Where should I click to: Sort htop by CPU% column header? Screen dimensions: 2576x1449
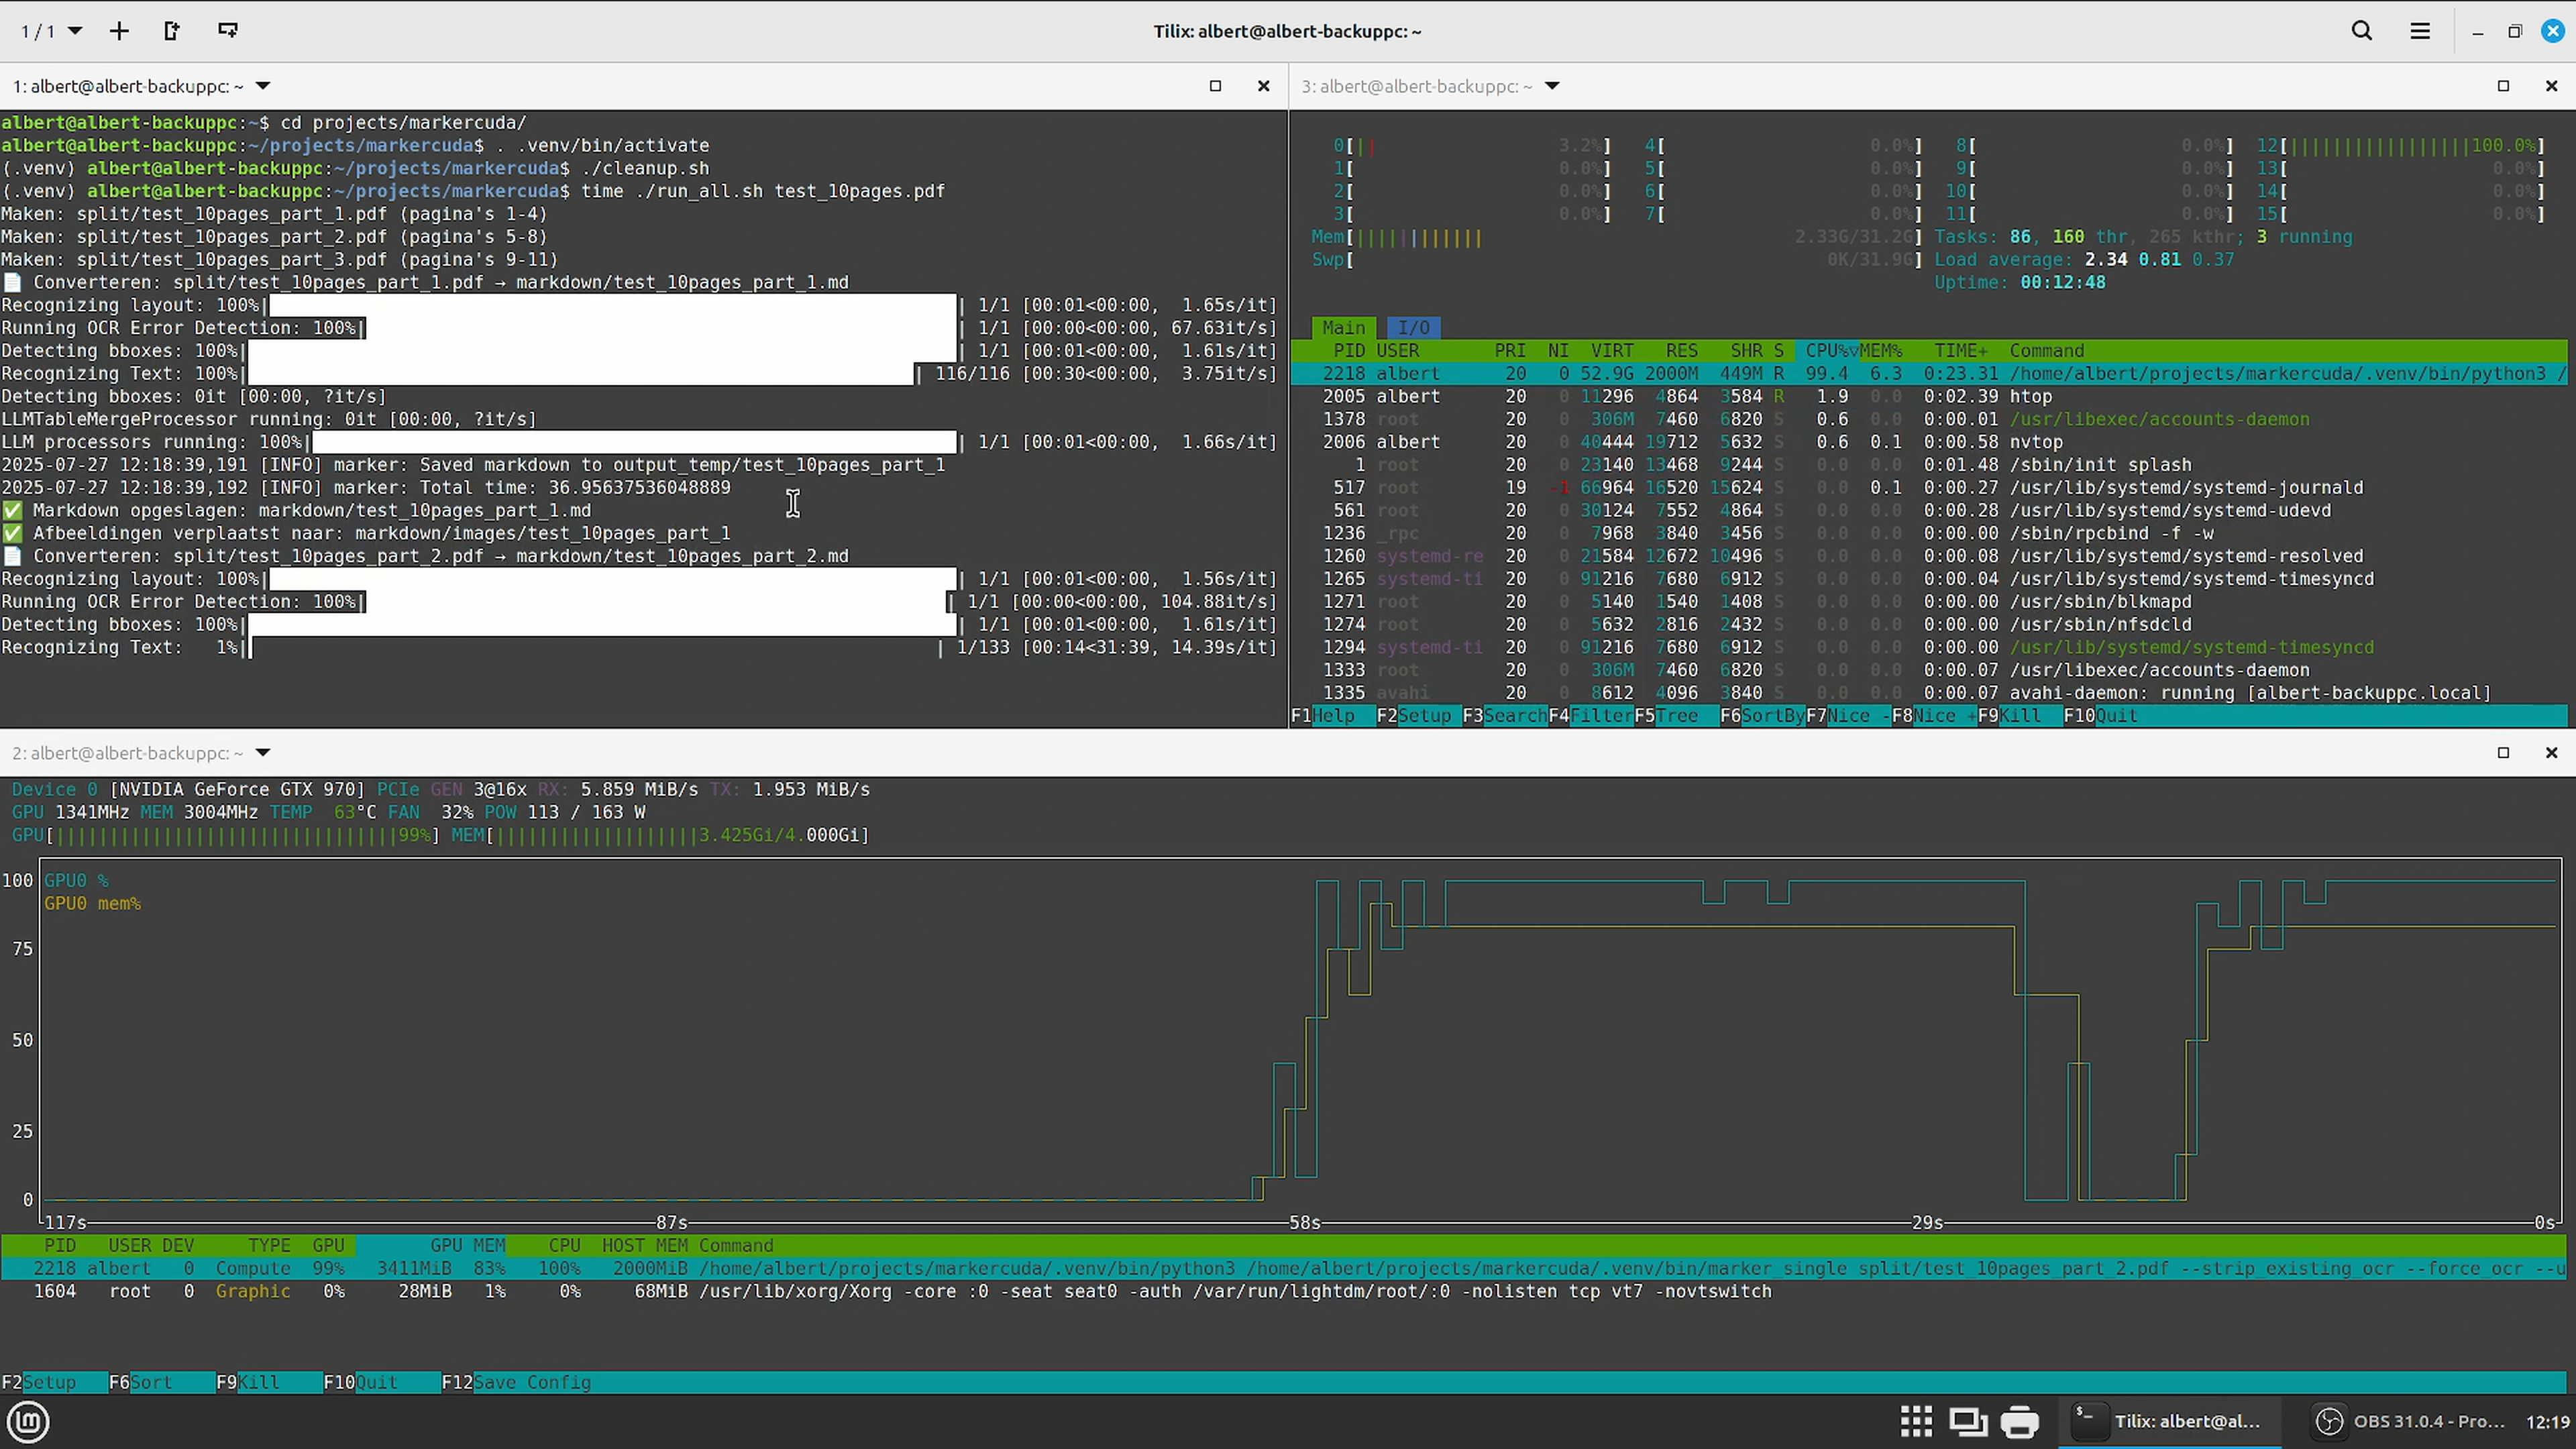pyautogui.click(x=1827, y=351)
